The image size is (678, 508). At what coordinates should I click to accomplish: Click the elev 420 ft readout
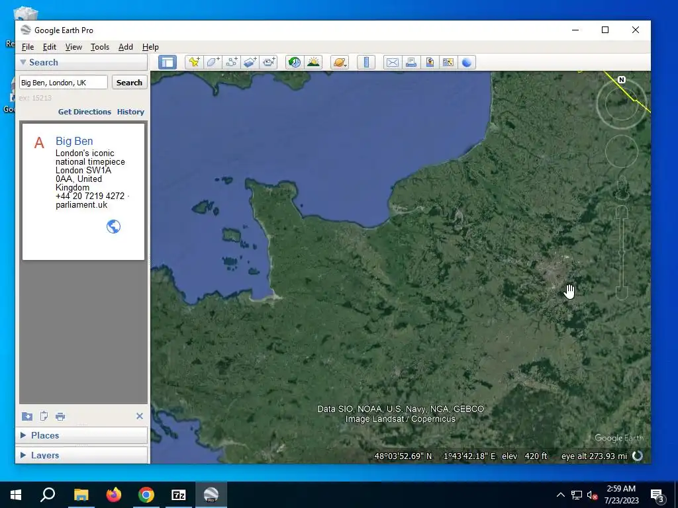click(x=524, y=456)
